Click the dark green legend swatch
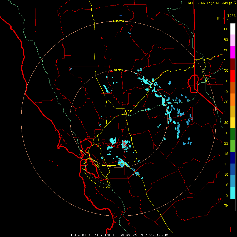This screenshot has width=237, height=237. [x=233, y=134]
